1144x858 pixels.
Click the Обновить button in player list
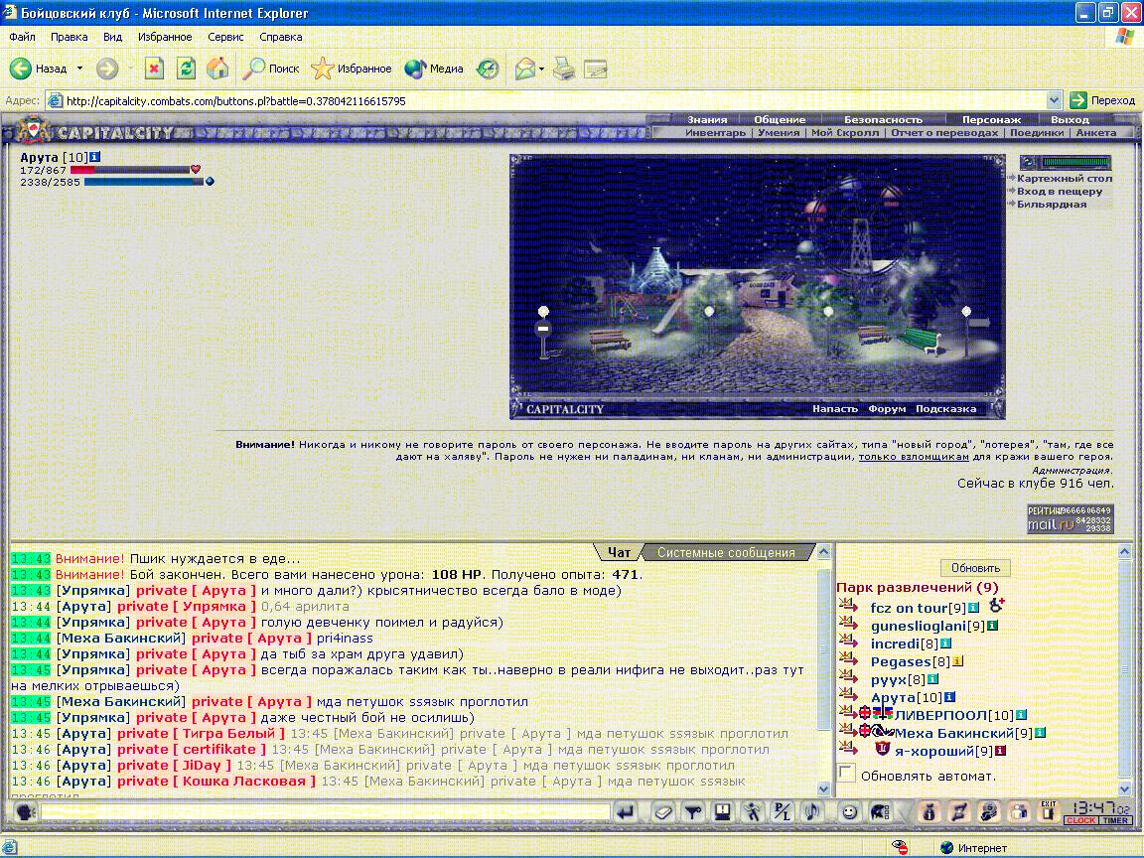(x=975, y=568)
